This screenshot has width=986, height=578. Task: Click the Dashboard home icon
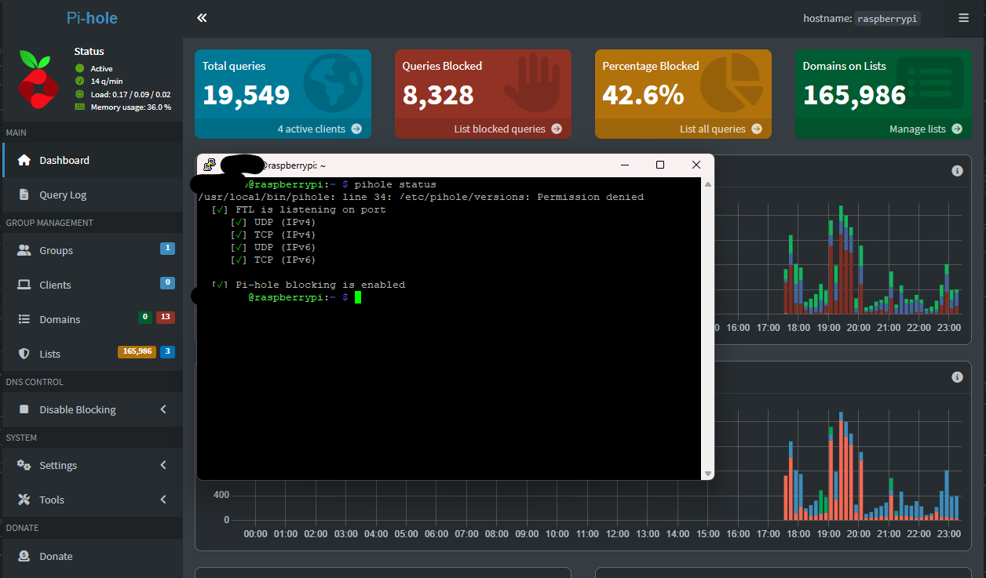(x=24, y=160)
